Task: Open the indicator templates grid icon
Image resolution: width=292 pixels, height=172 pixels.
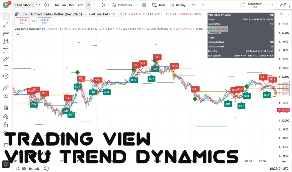Action: pos(144,5)
